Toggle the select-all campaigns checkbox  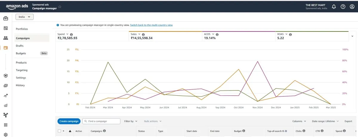(59, 131)
